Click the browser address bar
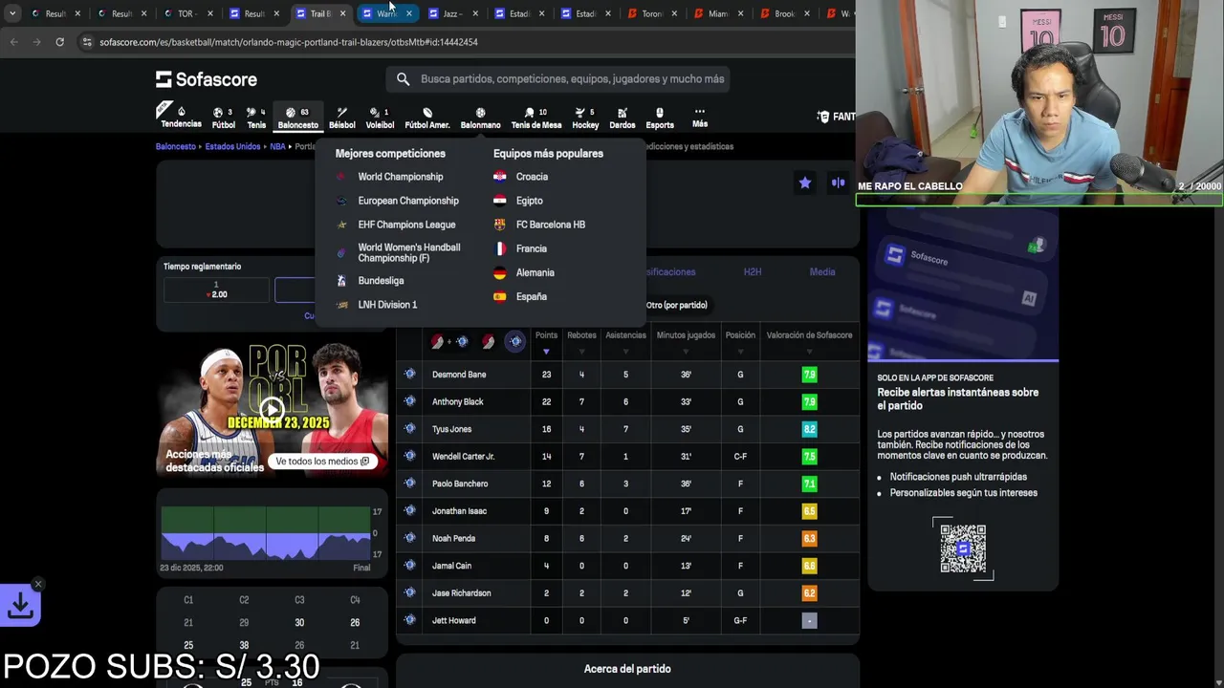Screen dimensions: 1224x688 [459, 42]
